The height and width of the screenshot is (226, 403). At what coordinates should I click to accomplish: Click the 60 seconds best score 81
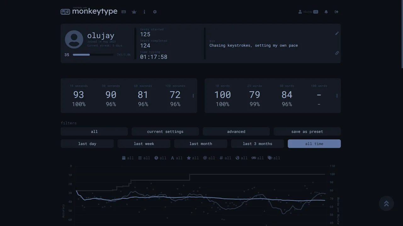click(x=143, y=94)
